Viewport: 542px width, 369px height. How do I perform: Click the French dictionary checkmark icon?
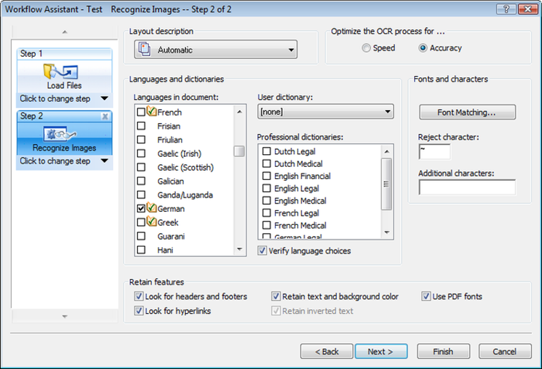point(151,112)
